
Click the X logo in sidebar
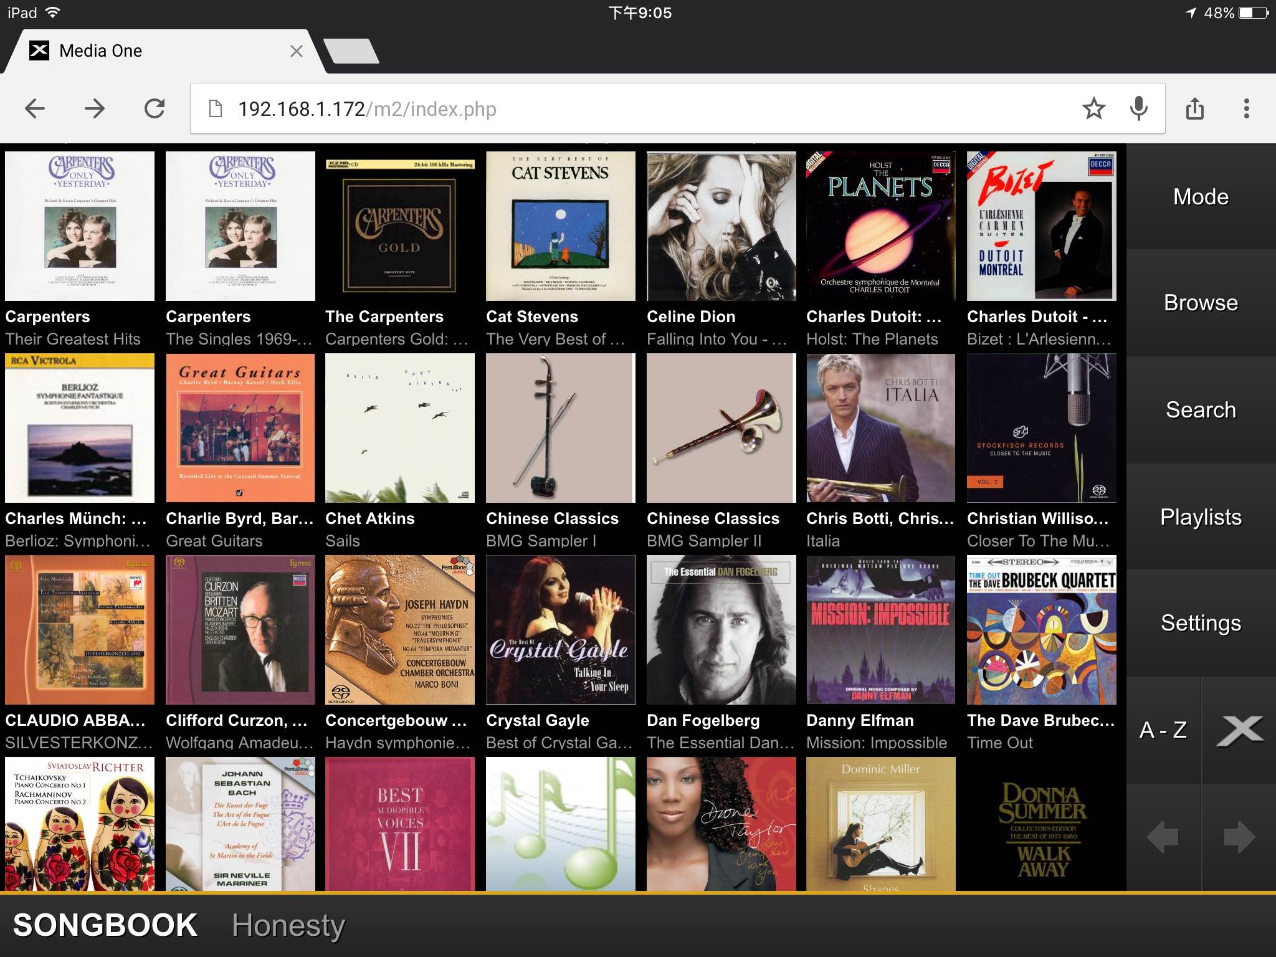[x=1239, y=730]
